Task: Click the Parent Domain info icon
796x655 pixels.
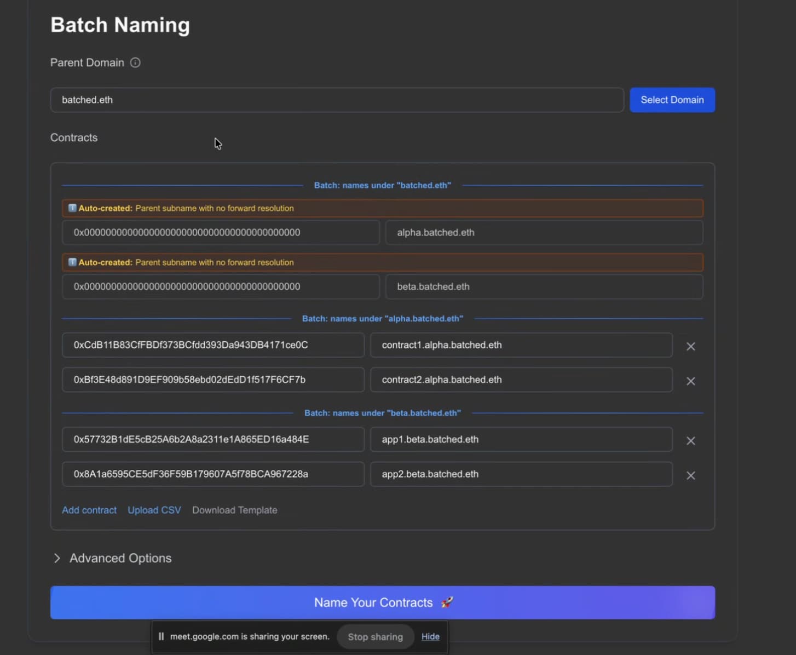Action: tap(135, 63)
